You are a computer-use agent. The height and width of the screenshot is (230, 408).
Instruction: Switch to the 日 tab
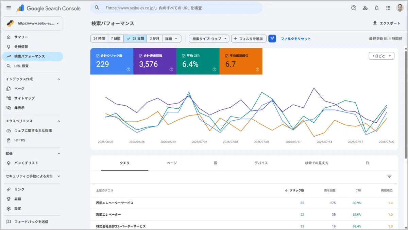coord(367,163)
